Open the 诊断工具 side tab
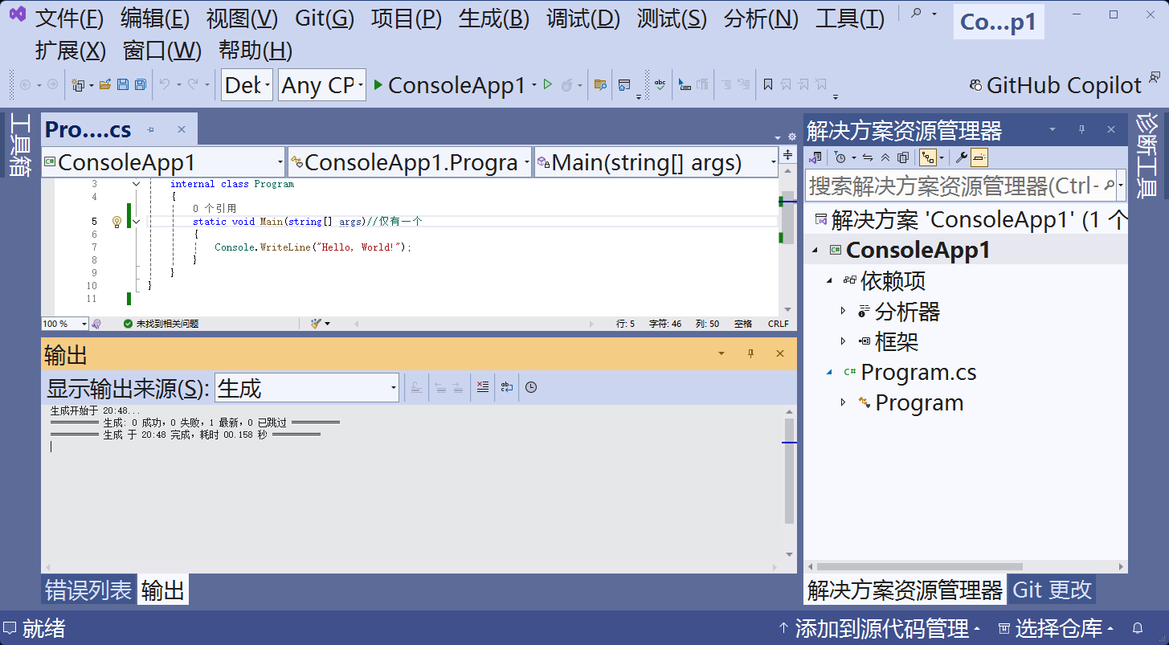This screenshot has height=645, width=1169. point(1146,157)
